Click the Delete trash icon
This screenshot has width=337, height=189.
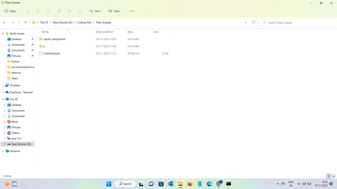tap(80, 11)
